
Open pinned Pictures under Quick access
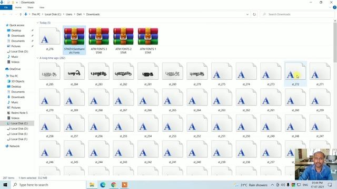(16, 46)
